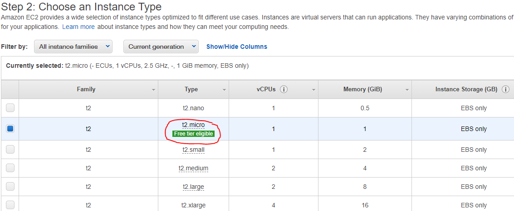Screen dimensions: 514x211
Task: Open Type column sort arrow
Action: click(224, 90)
